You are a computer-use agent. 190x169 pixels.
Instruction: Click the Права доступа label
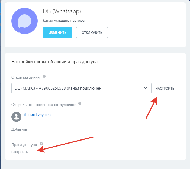click(x=24, y=145)
